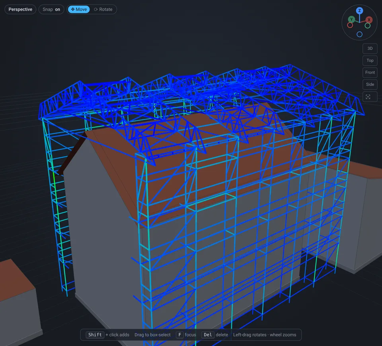The height and width of the screenshot is (346, 382).
Task: Click the green Y axis gizmo handle
Action: (351, 19)
